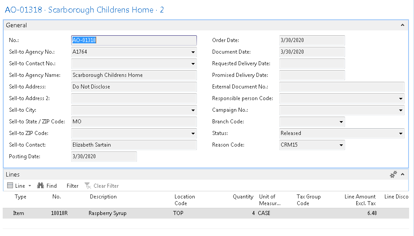Click the Quantity column header
414x236 pixels.
[x=243, y=197]
